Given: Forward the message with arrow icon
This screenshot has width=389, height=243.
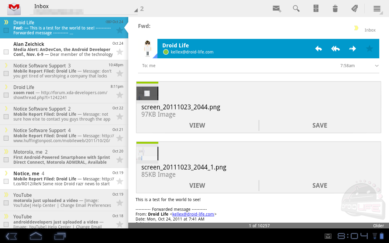Looking at the screenshot, I should point(352,49).
